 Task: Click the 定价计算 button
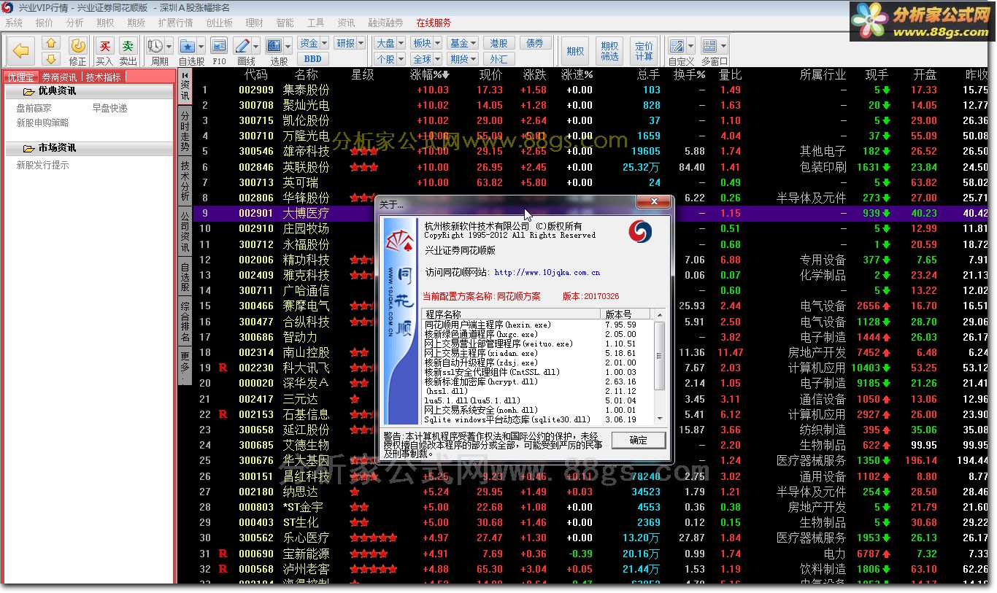(x=644, y=51)
